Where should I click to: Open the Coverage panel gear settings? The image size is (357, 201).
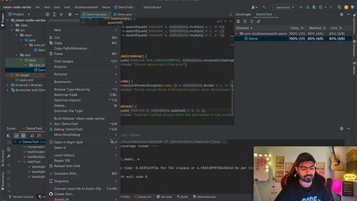point(341,15)
